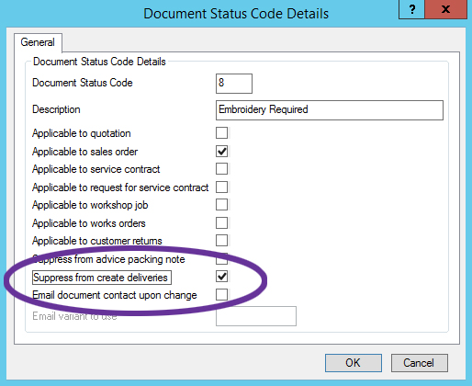
Task: Enable the Suppress from advice packing note checkbox
Action: [x=221, y=259]
